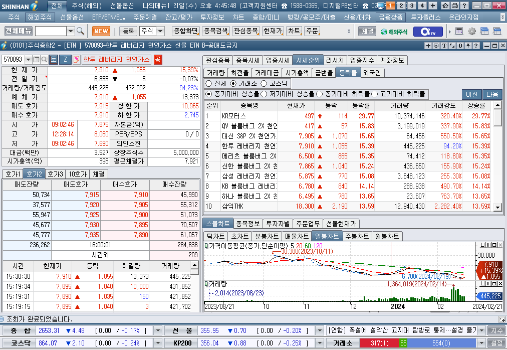Switch to the 10호가 tab
Screen dimensions: 507x350
[x=78, y=174]
